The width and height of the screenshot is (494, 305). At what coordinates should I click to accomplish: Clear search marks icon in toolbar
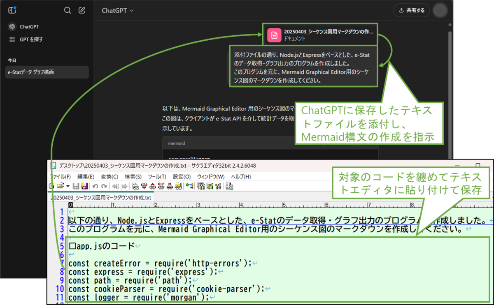point(169,186)
